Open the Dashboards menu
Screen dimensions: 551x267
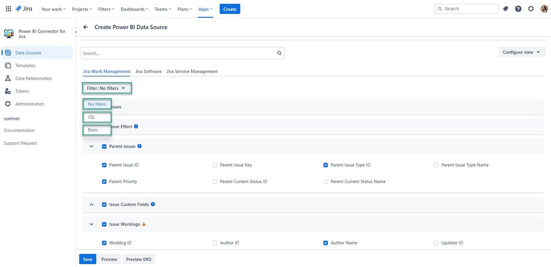pyautogui.click(x=134, y=9)
